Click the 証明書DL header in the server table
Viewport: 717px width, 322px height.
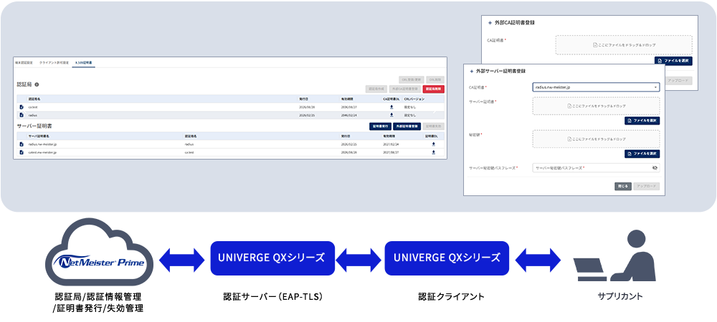(x=432, y=136)
